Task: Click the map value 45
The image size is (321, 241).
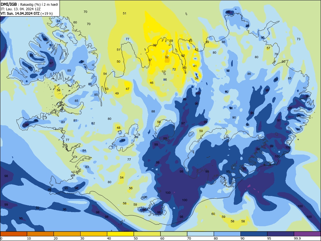Action: pyautogui.click(x=190, y=40)
